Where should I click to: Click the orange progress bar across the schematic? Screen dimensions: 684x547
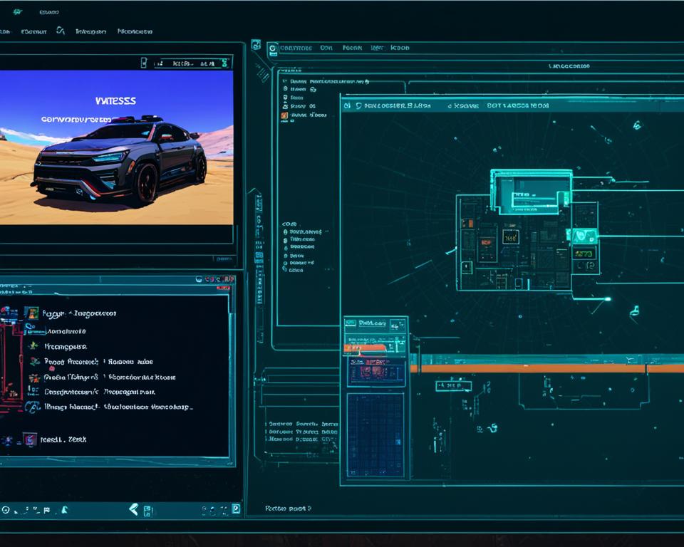point(499,368)
